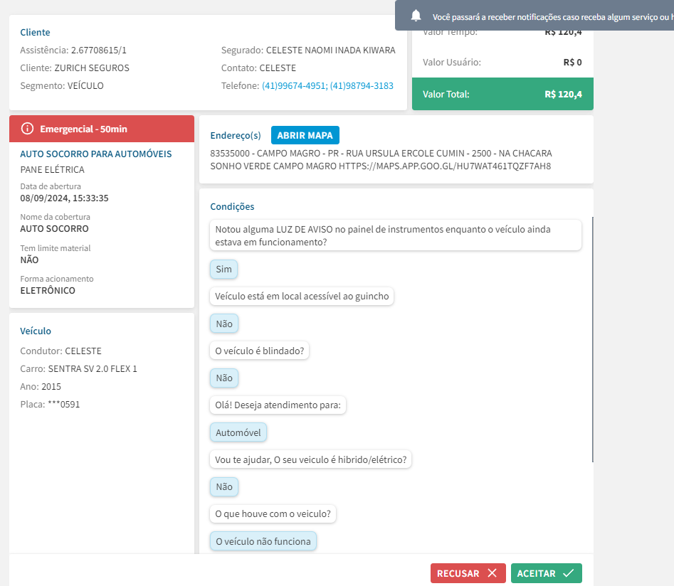Image resolution: width=674 pixels, height=586 pixels.
Task: Click the license plate value ***0591
Action: 64,405
